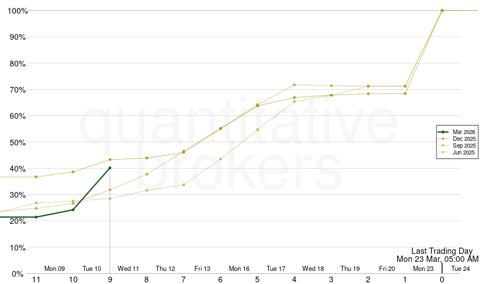Select the Mon 16 date label
The width and height of the screenshot is (483, 284).
[x=239, y=269]
